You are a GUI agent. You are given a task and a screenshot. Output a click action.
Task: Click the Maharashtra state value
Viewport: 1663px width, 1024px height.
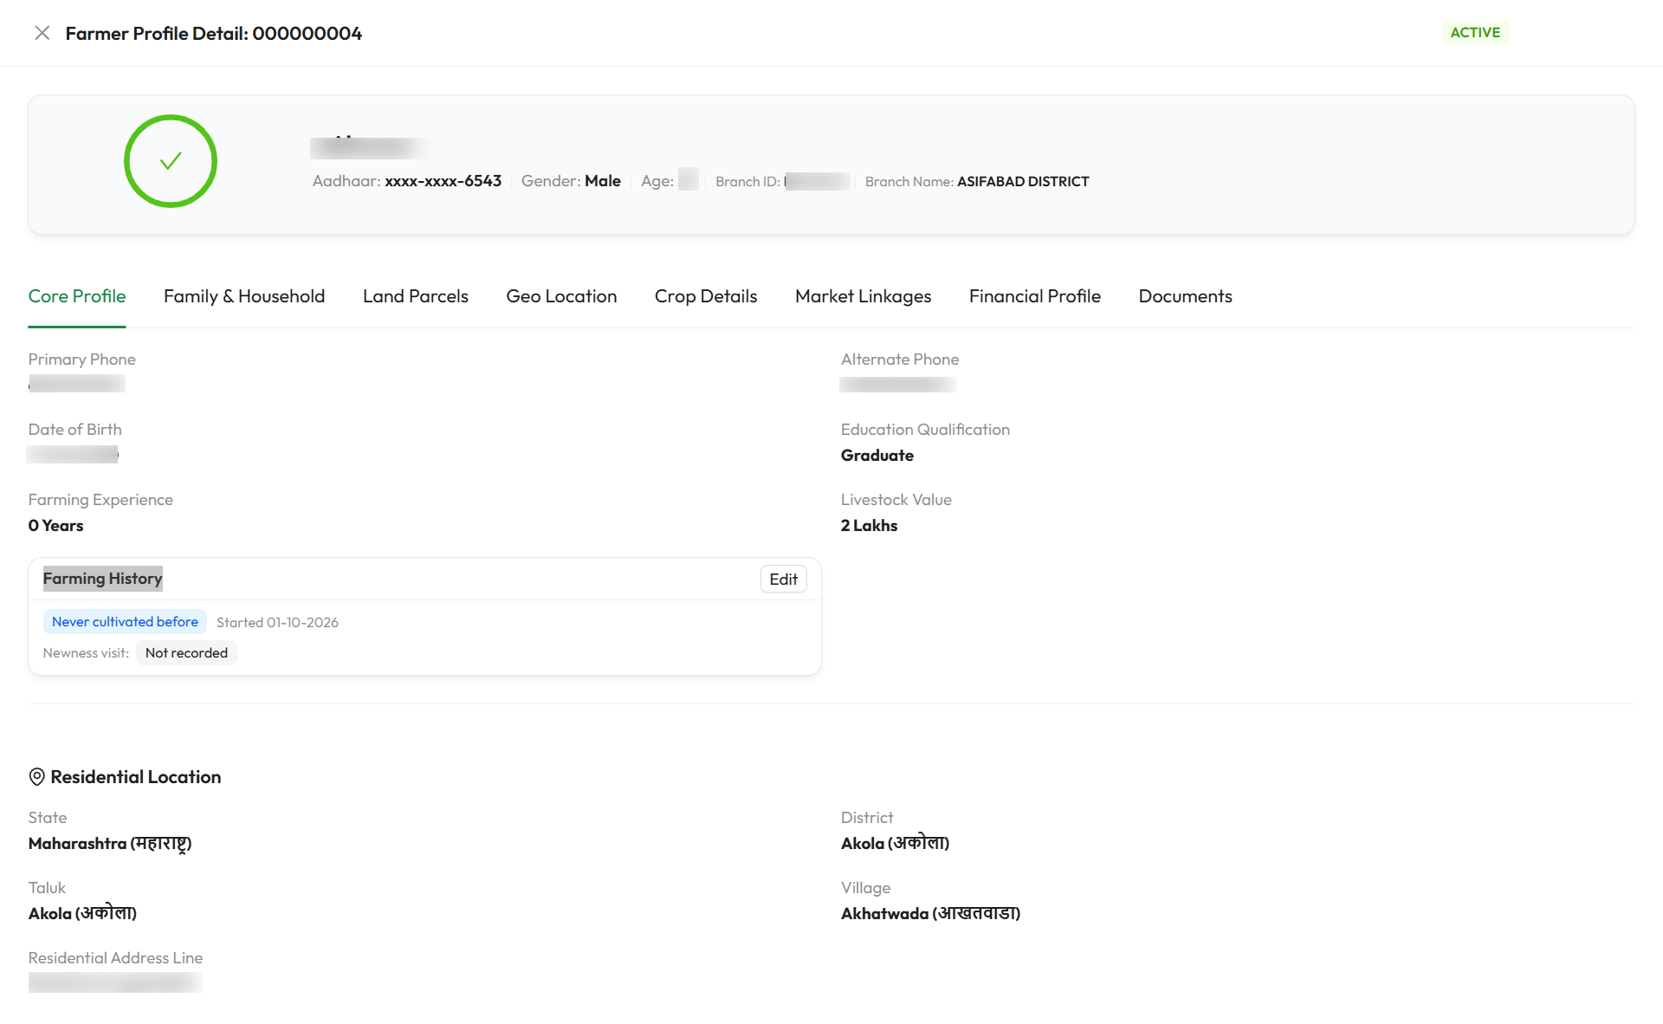pos(110,844)
